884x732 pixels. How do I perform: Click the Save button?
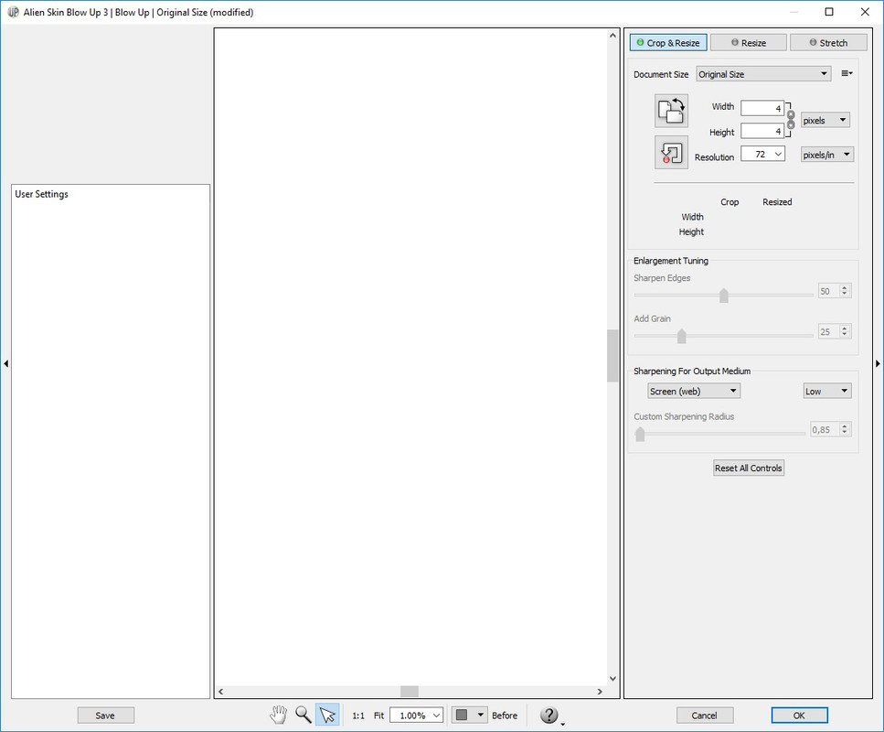105,715
